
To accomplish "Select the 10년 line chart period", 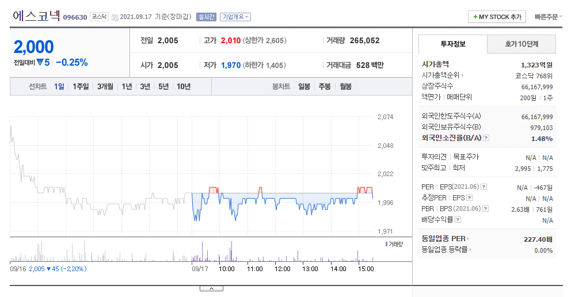I will click(x=184, y=86).
